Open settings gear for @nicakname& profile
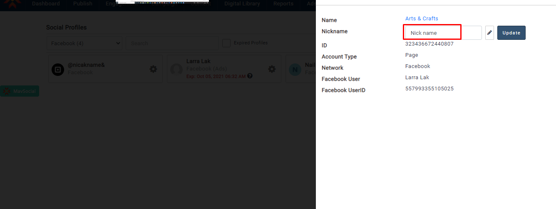 [153, 69]
